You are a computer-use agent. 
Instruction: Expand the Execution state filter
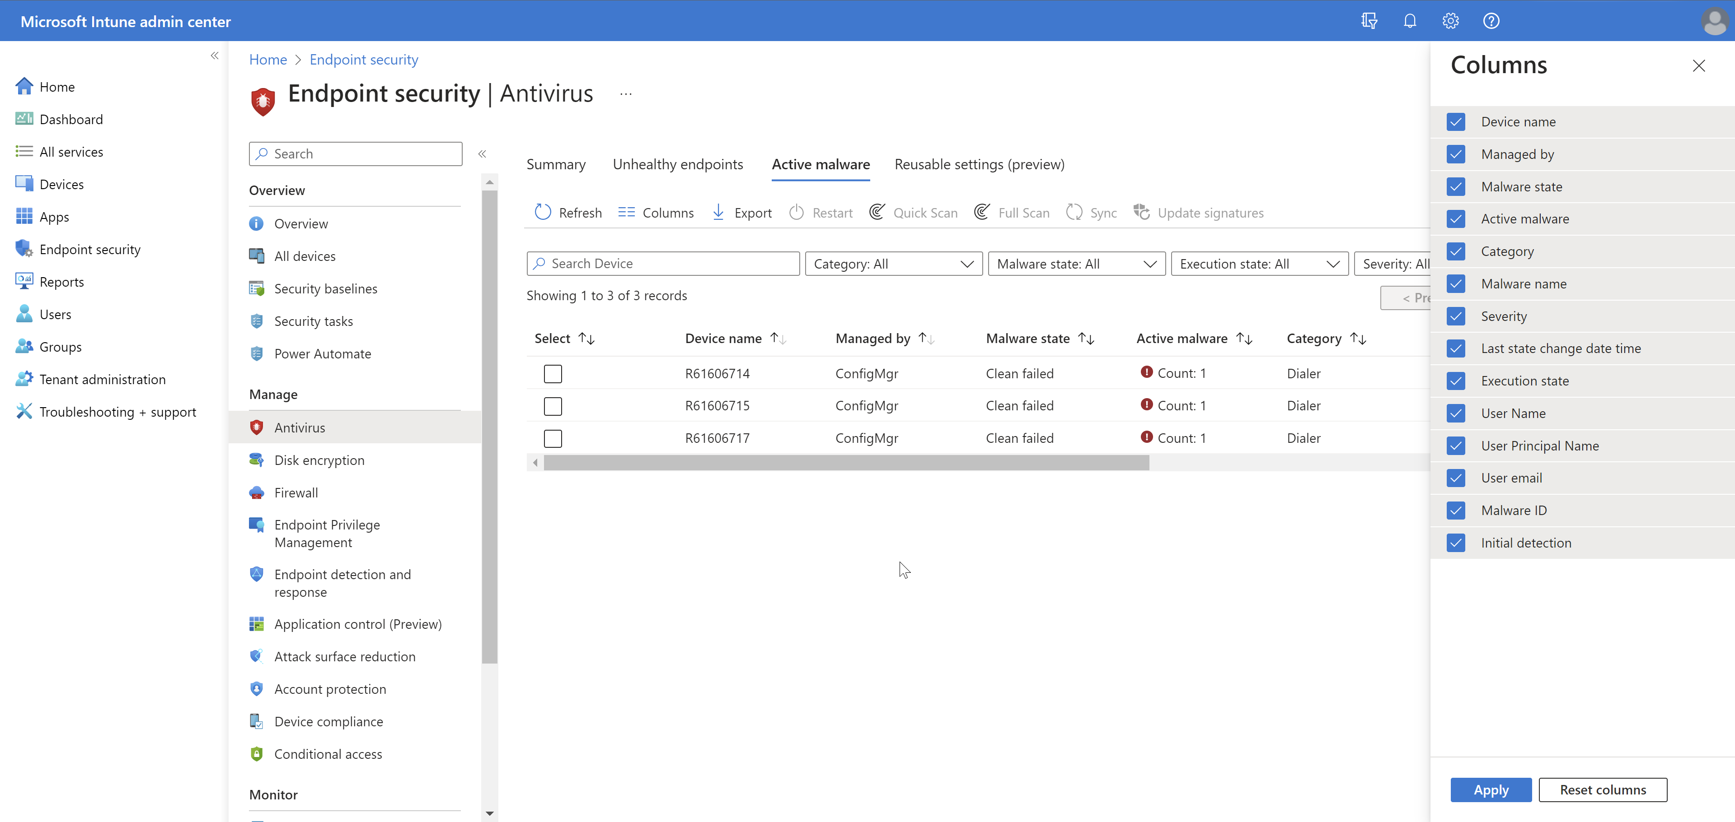pyautogui.click(x=1259, y=263)
